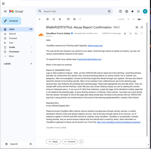Click the Labels heading
The height and width of the screenshot is (149, 151).
pyautogui.click(x=7, y=64)
